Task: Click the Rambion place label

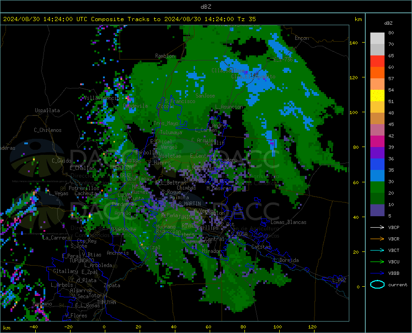Action: [x=165, y=56]
